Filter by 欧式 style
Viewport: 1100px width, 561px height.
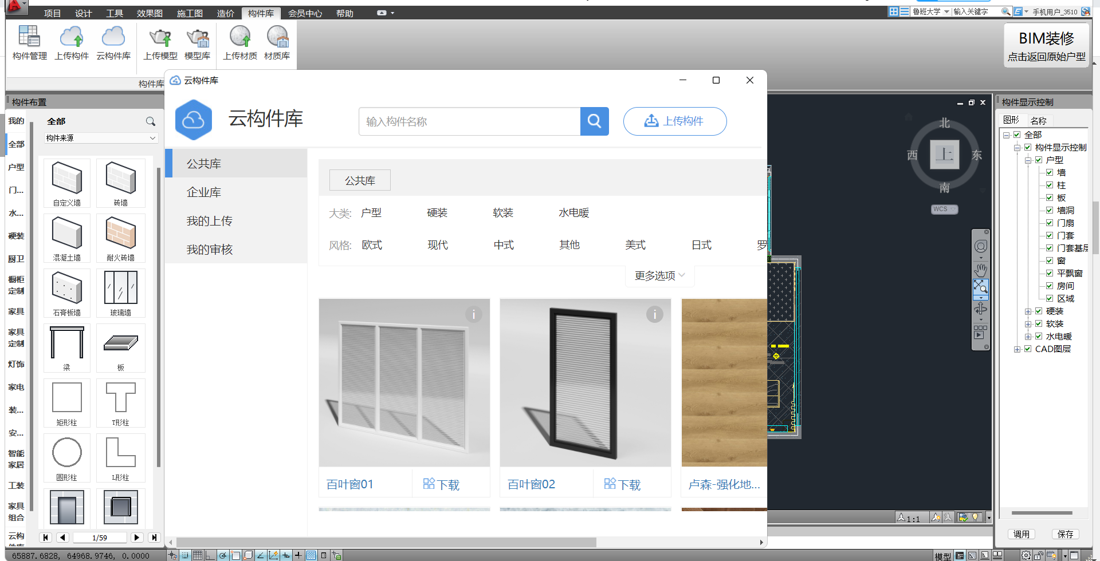[372, 245]
